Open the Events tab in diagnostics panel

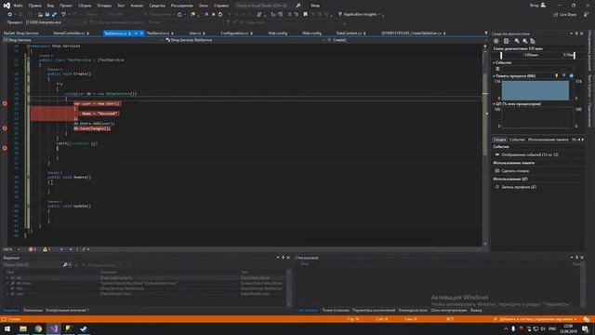(517, 140)
